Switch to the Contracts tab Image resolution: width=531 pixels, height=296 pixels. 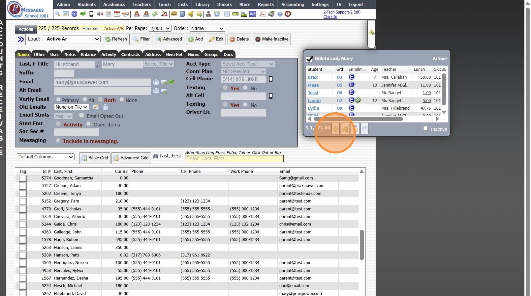tap(131, 54)
